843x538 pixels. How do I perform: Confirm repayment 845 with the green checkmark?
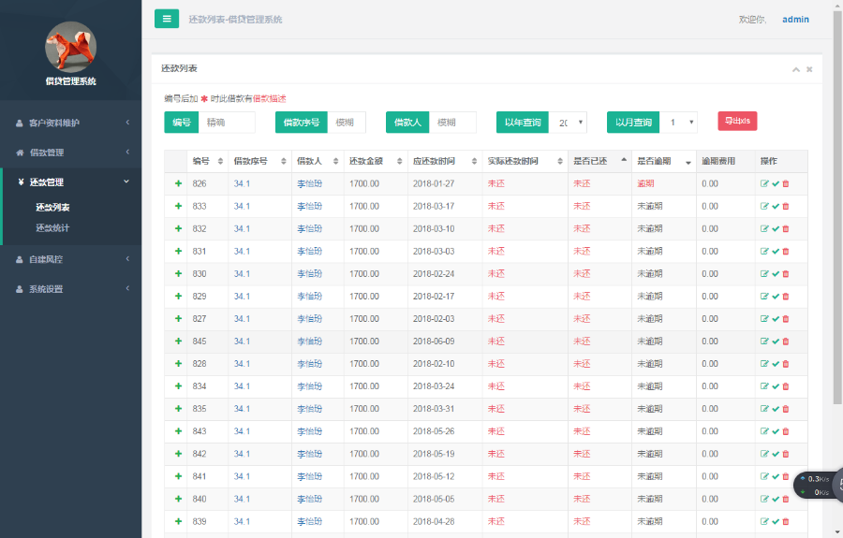776,342
